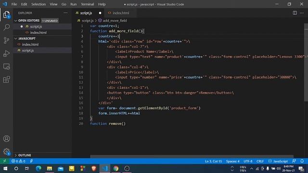
Task: Show hidden system tray icons
Action: (x=252, y=169)
